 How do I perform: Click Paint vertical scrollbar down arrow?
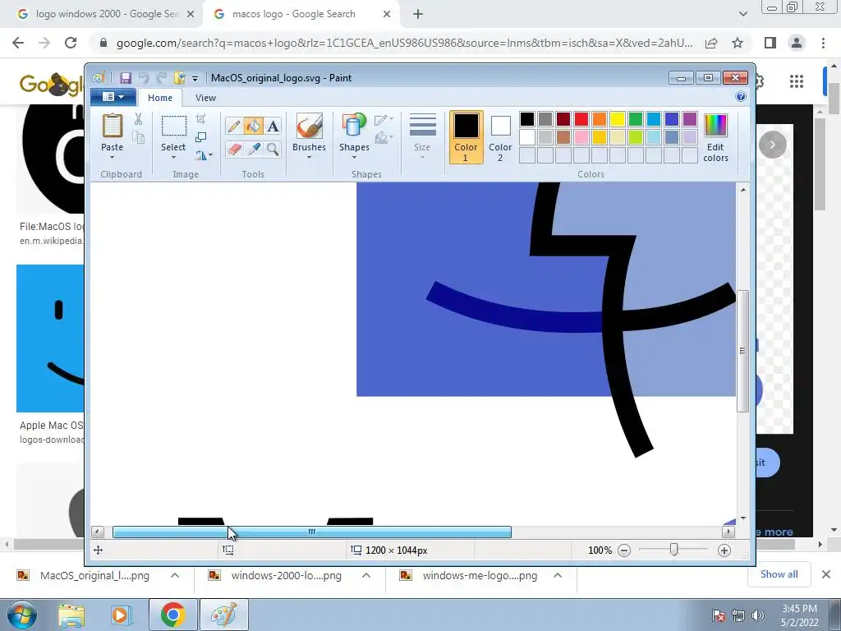742,518
